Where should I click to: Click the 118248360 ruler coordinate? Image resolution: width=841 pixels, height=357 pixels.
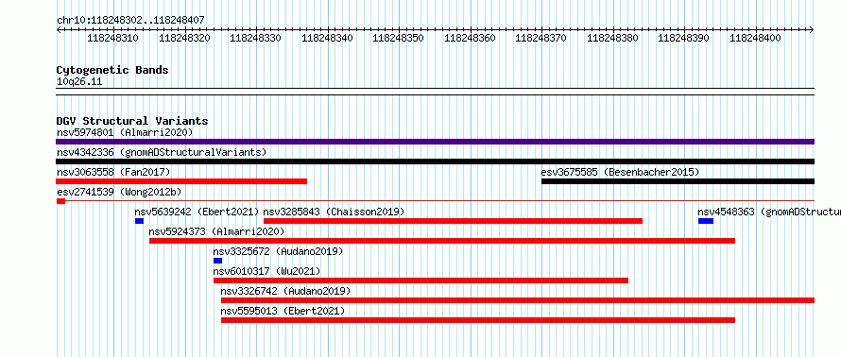[x=470, y=38]
